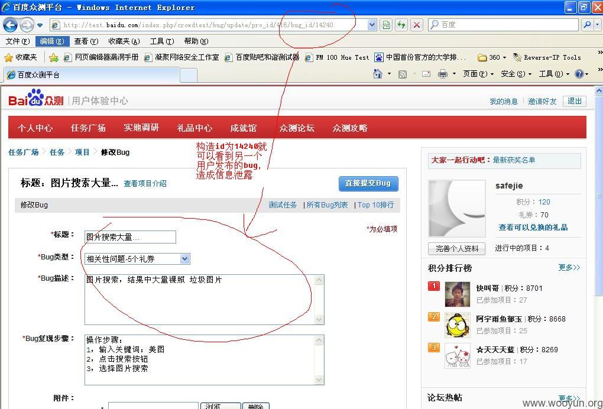603x409 pixels.
Task: Click the RSS feeds icon
Action: [x=402, y=74]
